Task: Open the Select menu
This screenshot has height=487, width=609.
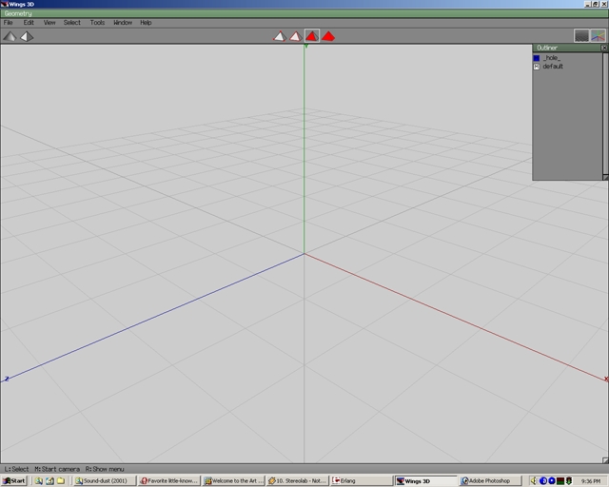Action: click(x=72, y=23)
